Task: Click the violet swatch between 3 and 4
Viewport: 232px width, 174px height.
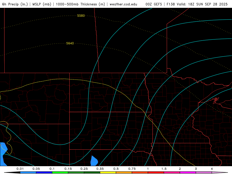Action: point(204,173)
